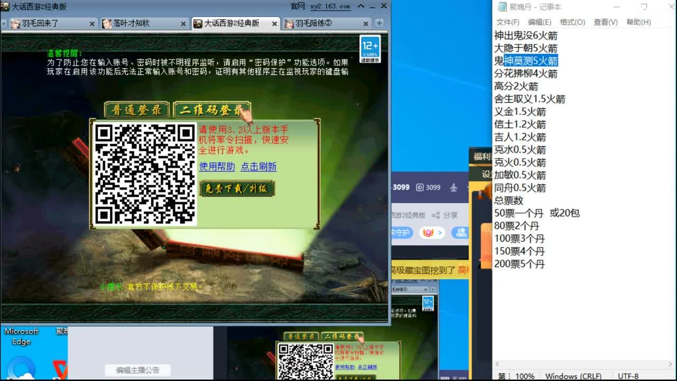Screen dimensions: 677x381
Task: Click UTF-8 encoding in Notepad status bar
Action: coord(628,376)
